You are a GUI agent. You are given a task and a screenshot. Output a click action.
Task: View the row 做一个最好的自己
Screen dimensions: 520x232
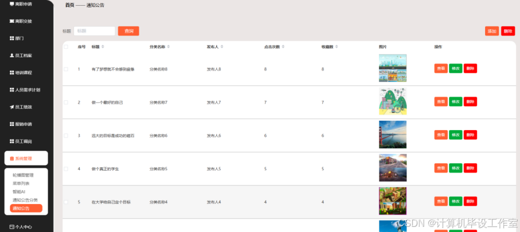pyautogui.click(x=441, y=102)
